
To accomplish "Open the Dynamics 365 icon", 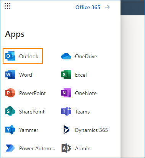I will 67,130.
